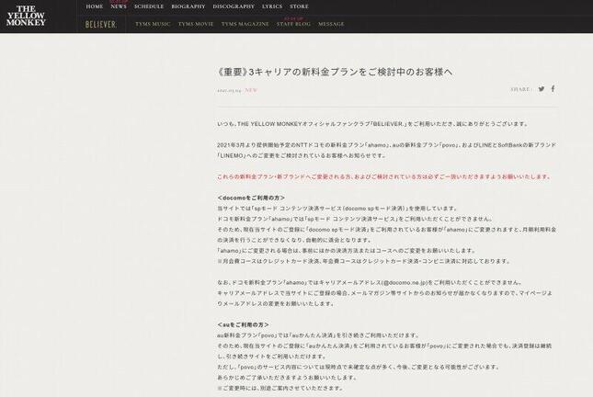Open the STORE link
The height and width of the screenshot is (397, 593).
coord(299,6)
